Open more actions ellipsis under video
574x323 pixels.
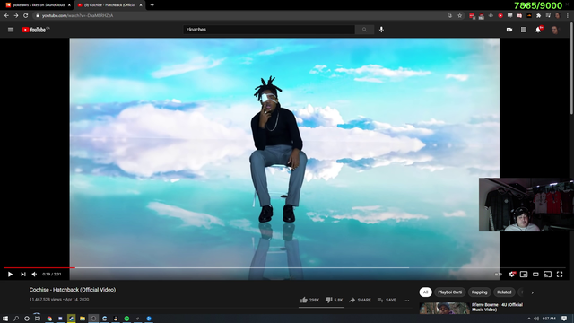pyautogui.click(x=406, y=301)
